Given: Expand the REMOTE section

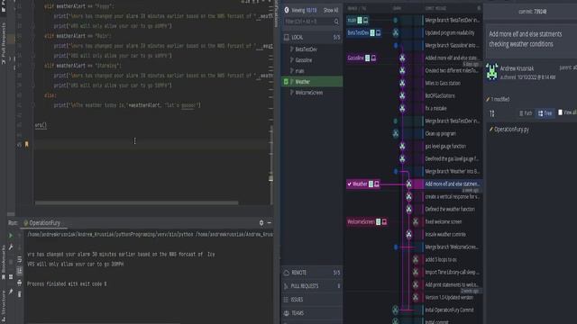Looking at the screenshot, I should click(312, 273).
